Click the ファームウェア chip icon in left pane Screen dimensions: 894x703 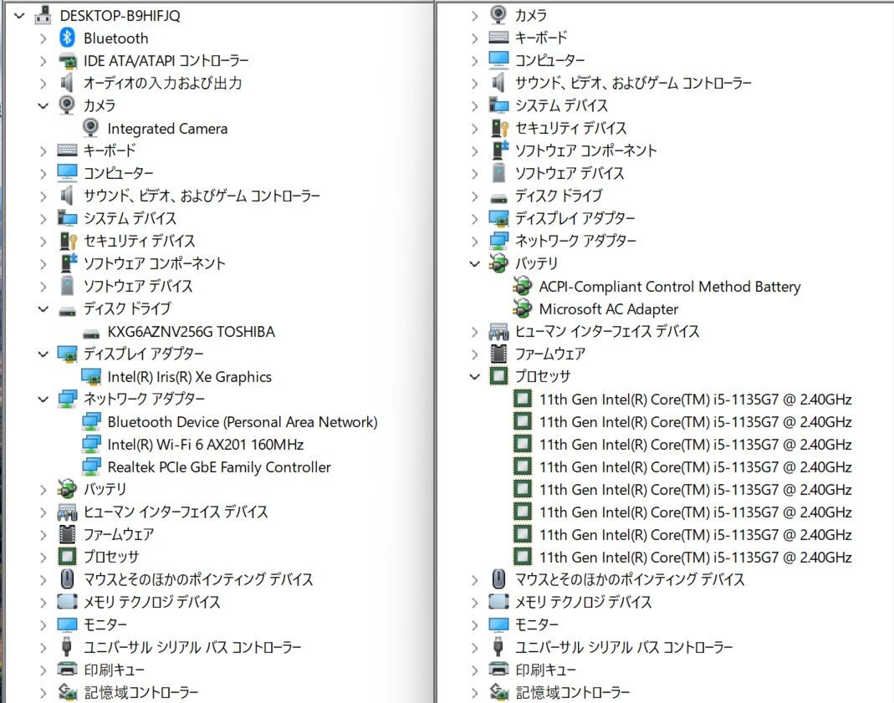pos(67,534)
